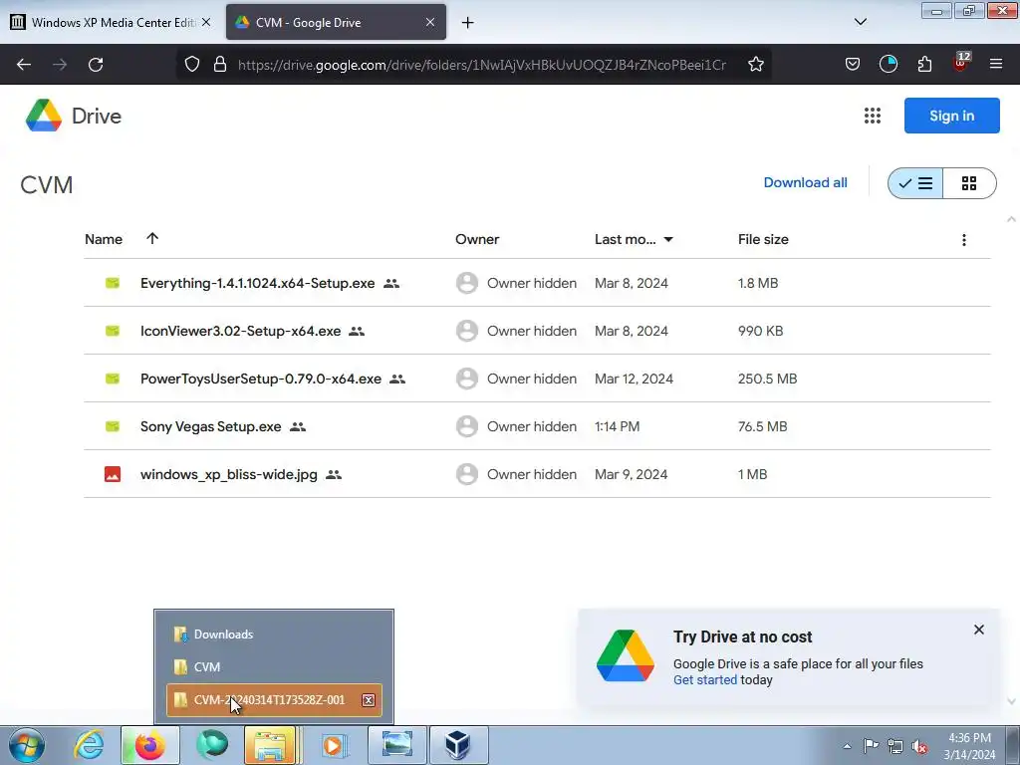Click the muted volume tray icon

pos(919,746)
